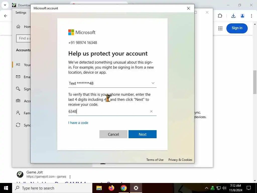This screenshot has height=193, width=257.
Task: Open Chrome extensions puzzle icon
Action: tap(220, 16)
